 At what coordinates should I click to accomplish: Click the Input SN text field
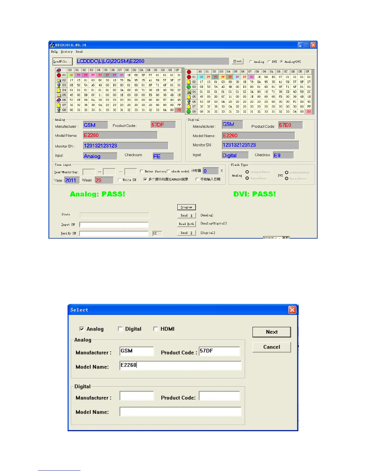click(114, 225)
